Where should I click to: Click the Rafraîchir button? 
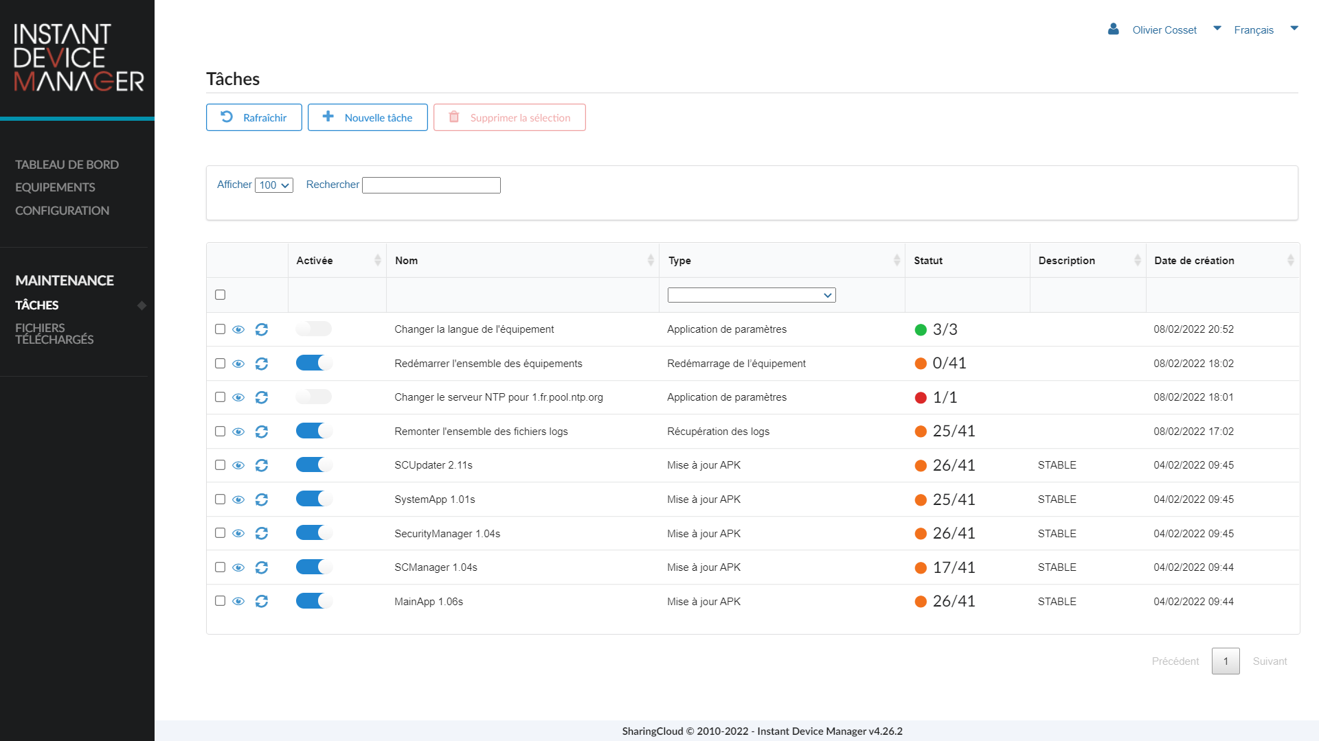point(253,117)
